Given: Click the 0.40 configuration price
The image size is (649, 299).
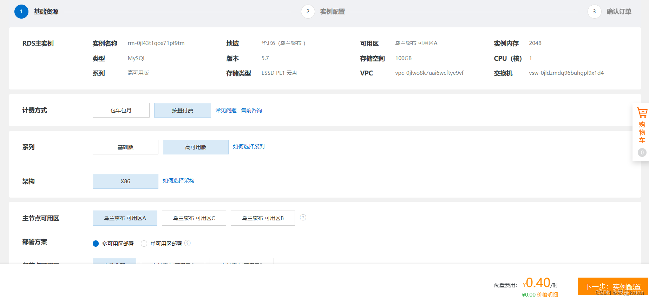Looking at the screenshot, I should point(538,283).
